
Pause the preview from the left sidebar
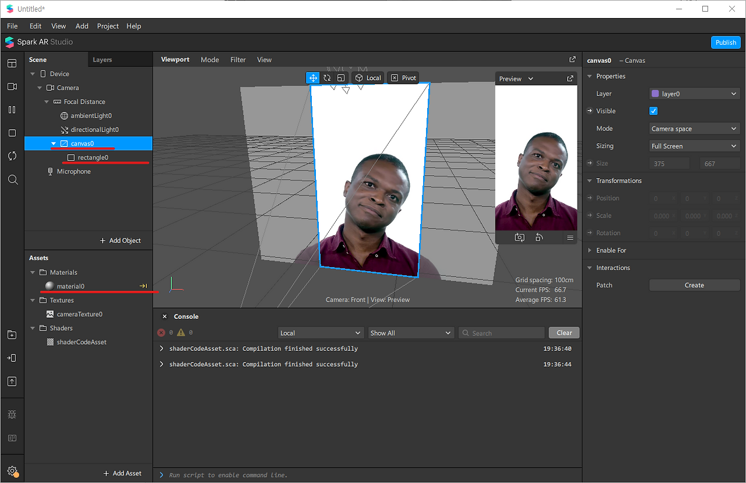12,110
